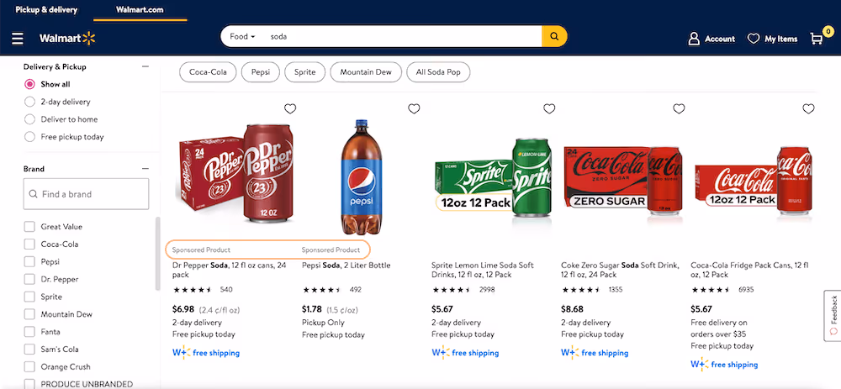841x389 pixels.
Task: Open the shopping cart icon
Action: click(817, 38)
